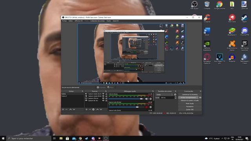Image resolution: width=251 pixels, height=141 pixels.
Task: Click Arrêter l'enregistrement button
Action: coord(188,98)
